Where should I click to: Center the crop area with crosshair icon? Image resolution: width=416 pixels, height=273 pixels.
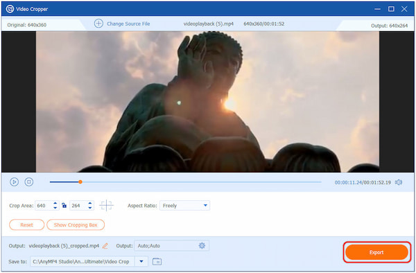(x=106, y=205)
